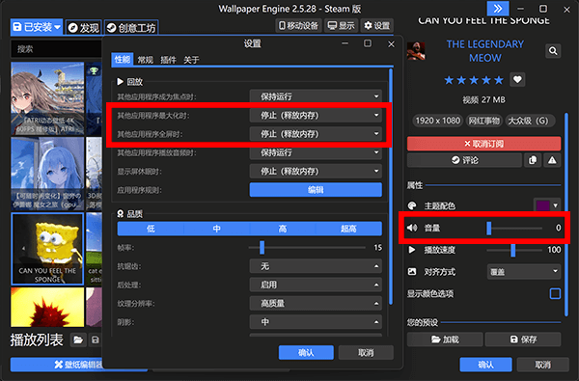Click the speaker volume icon
The width and height of the screenshot is (579, 381).
point(412,228)
